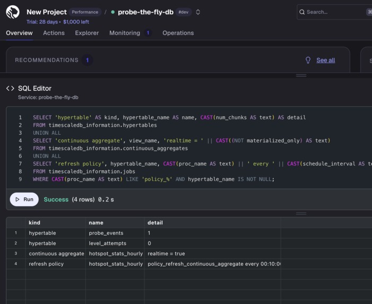372x304 pixels.
Task: Run the SQL query
Action: point(24,199)
